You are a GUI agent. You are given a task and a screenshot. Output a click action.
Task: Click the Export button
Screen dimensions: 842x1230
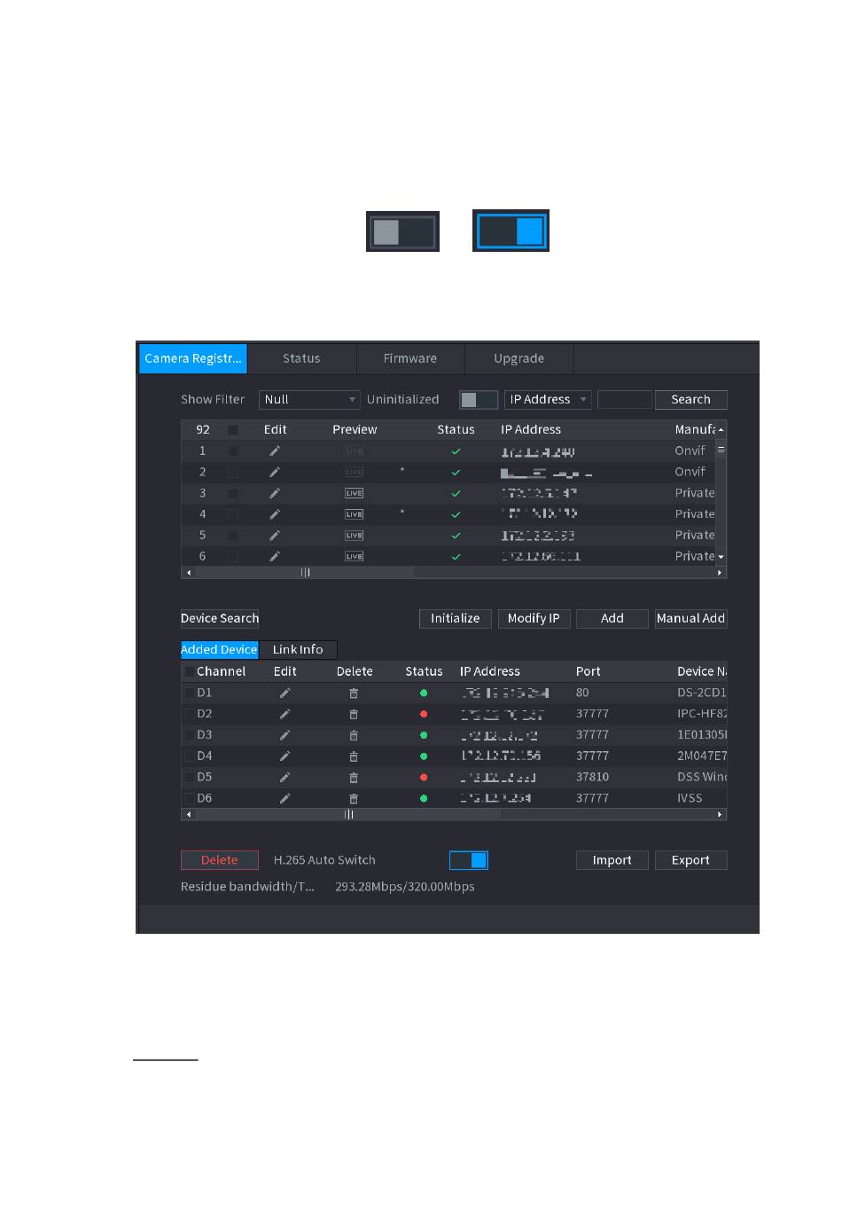point(690,860)
